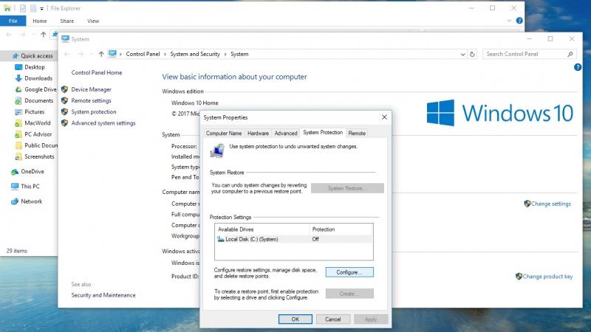Screen dimensions: 591x332
Task: Refresh the System window address bar
Action: tap(472, 54)
